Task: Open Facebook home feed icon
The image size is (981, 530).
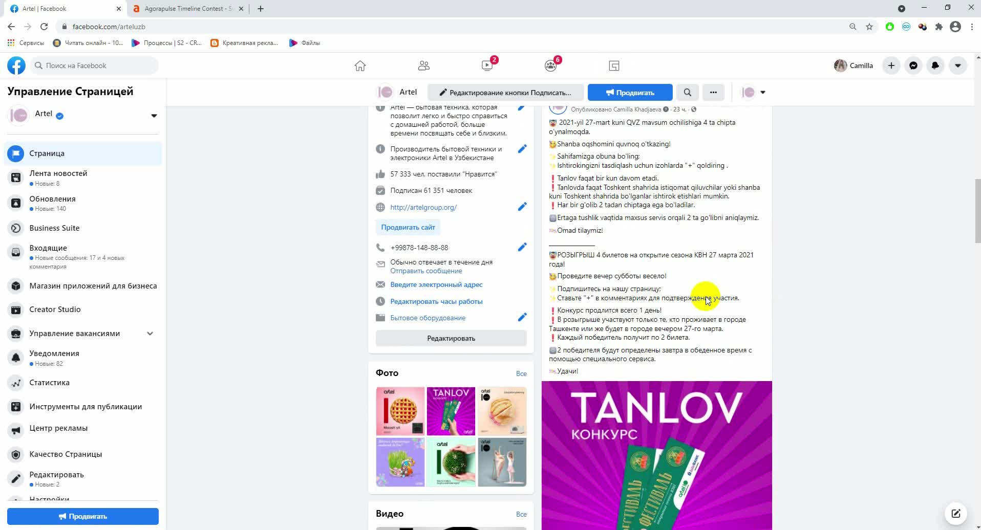Action: 360,65
